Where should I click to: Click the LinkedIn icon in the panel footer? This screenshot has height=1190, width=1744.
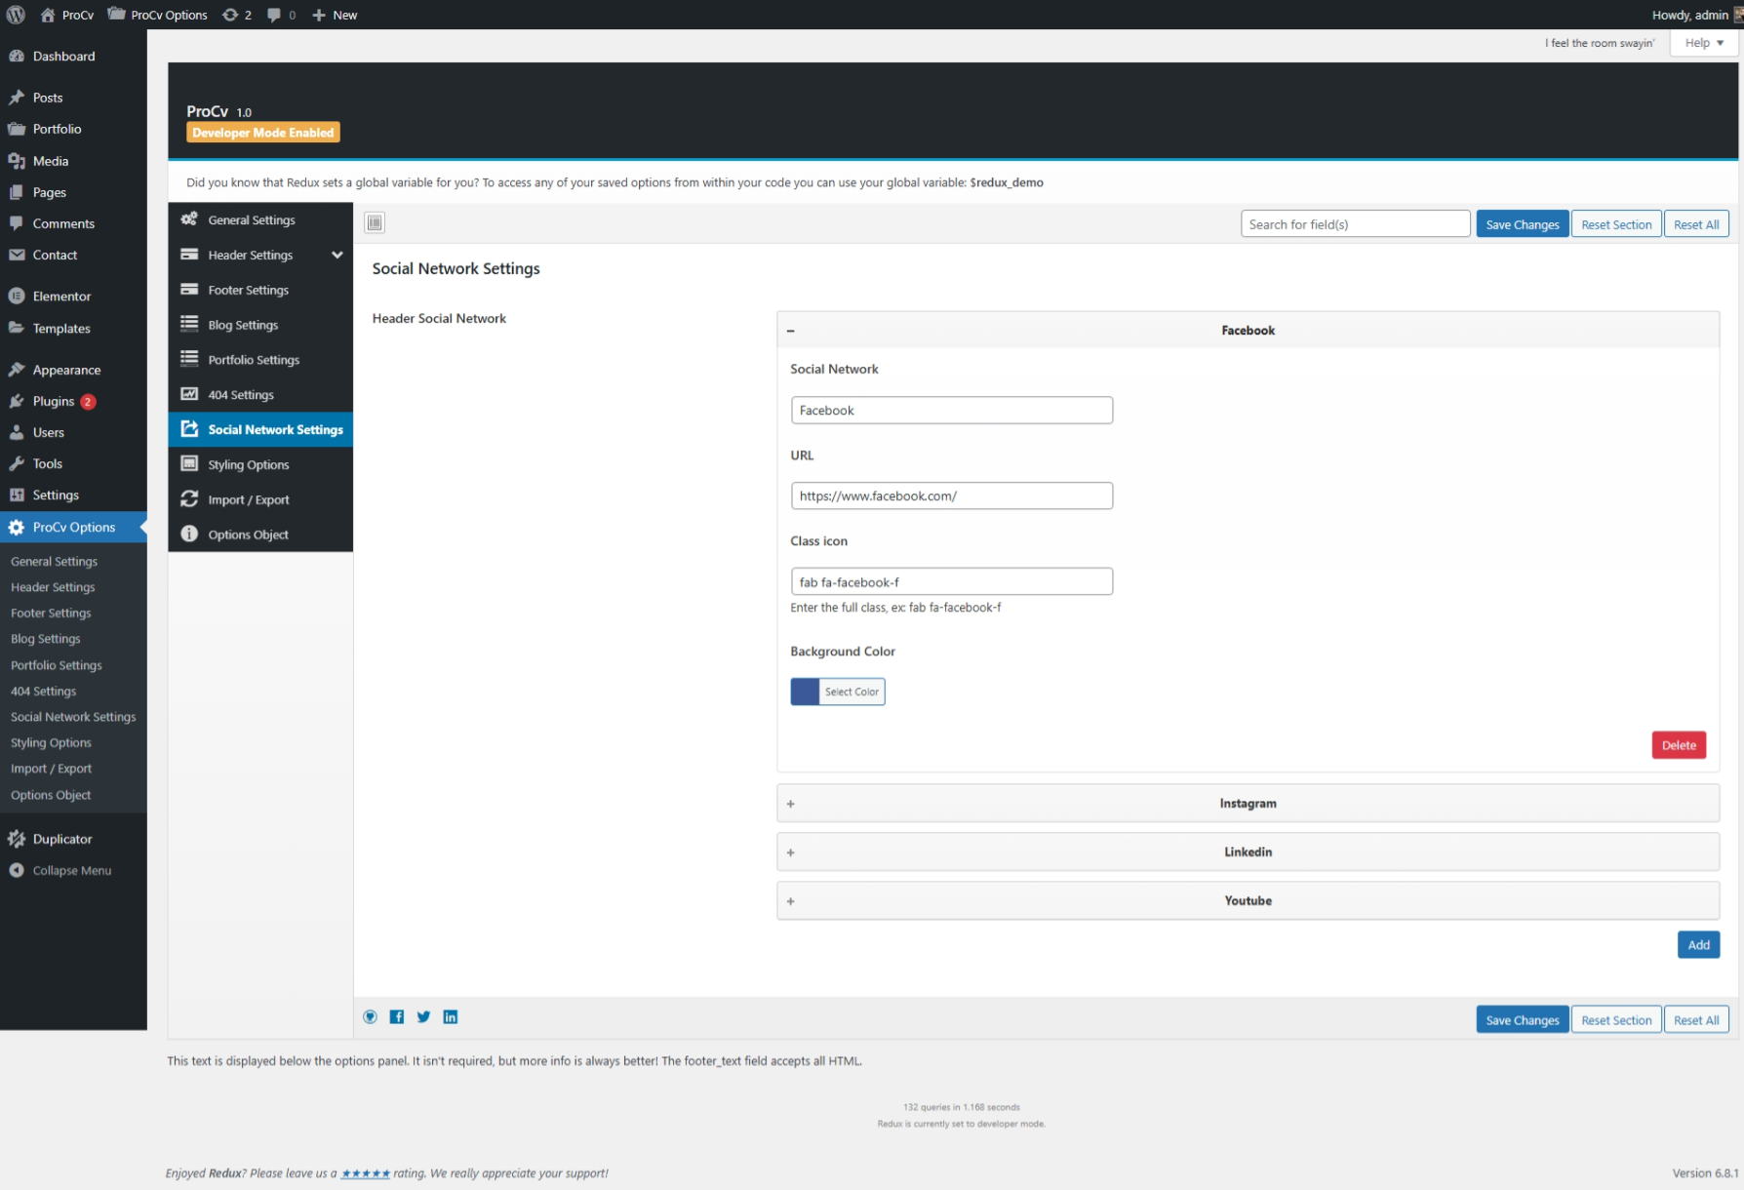point(451,1016)
